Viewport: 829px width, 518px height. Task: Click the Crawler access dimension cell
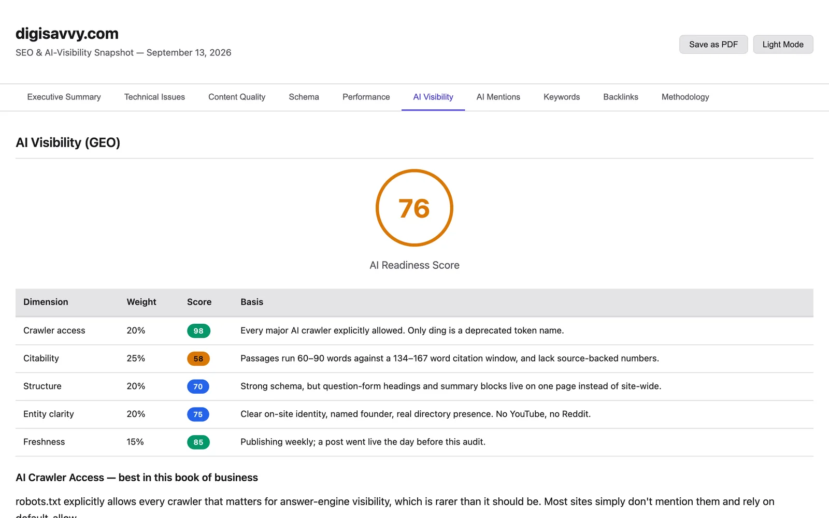click(54, 330)
